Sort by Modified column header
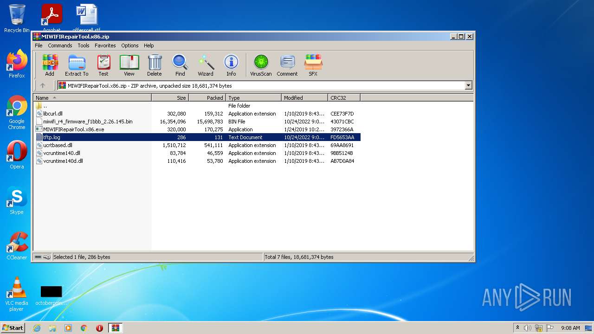The height and width of the screenshot is (334, 594). point(304,97)
